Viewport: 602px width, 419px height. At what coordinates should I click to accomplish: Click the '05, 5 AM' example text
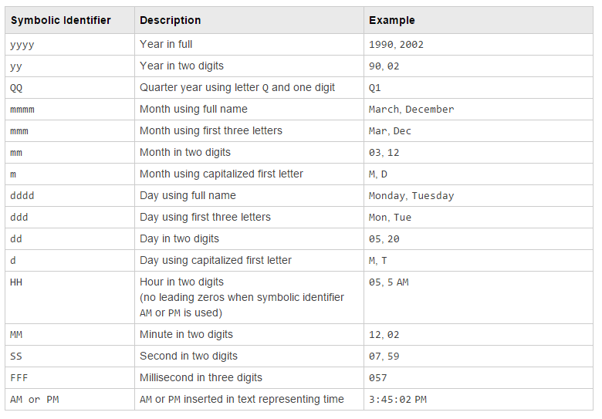(388, 282)
